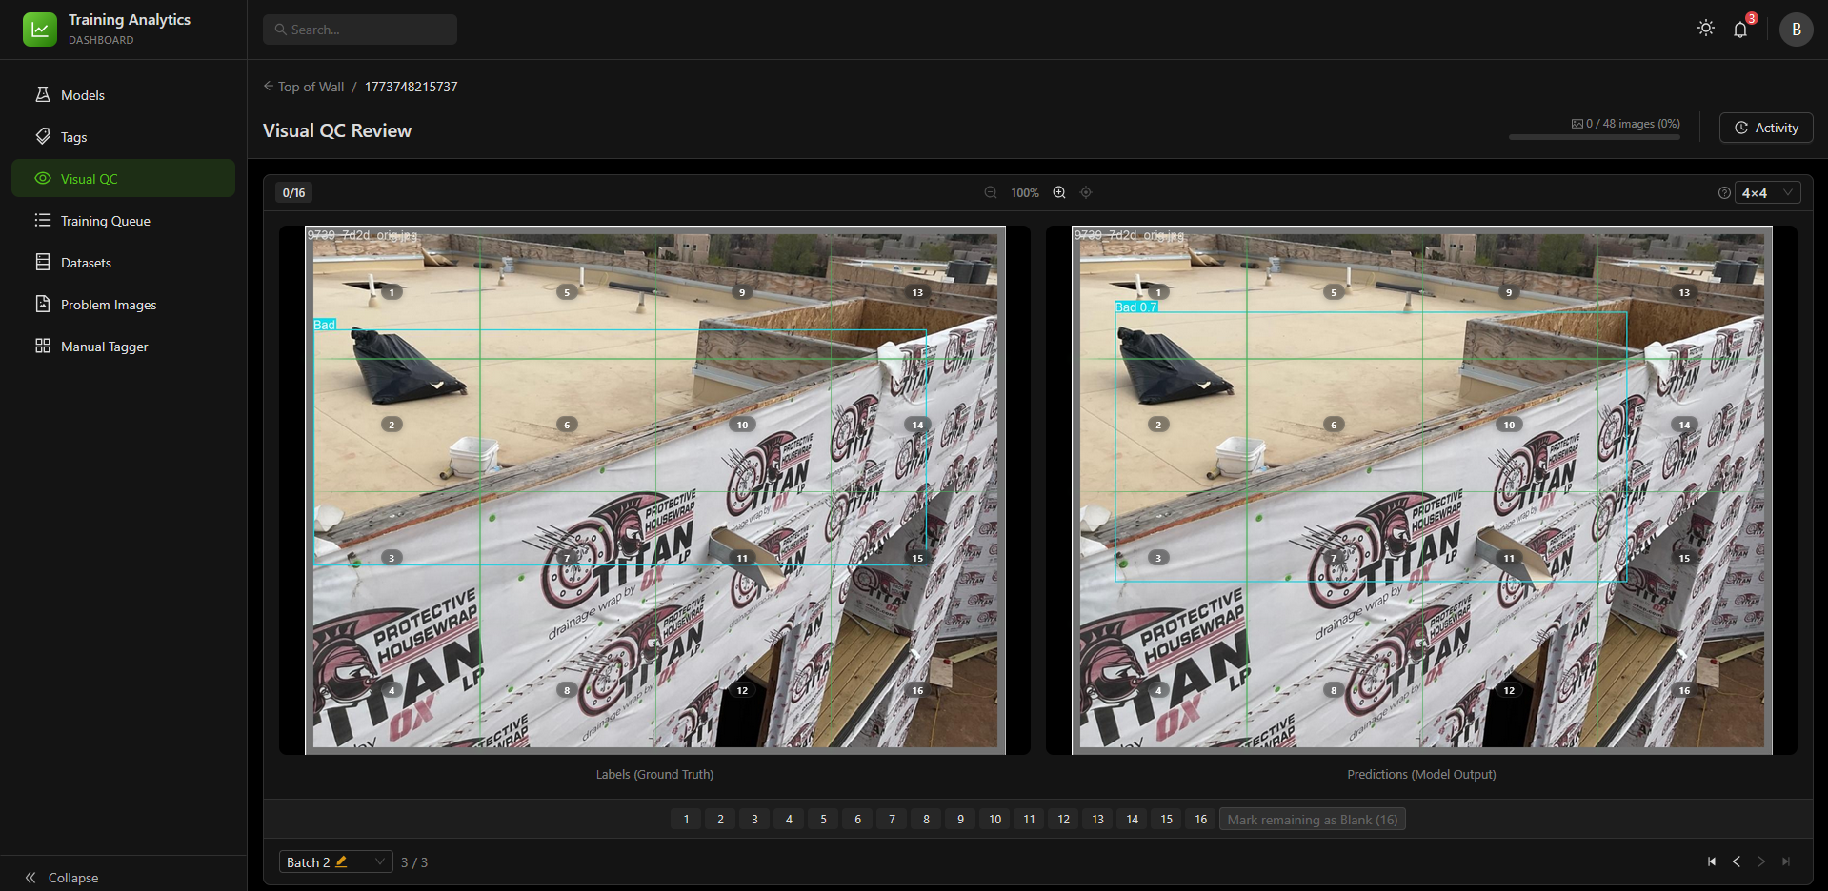Image resolution: width=1828 pixels, height=891 pixels.
Task: Toggle grid cell 1 button
Action: coord(686,819)
